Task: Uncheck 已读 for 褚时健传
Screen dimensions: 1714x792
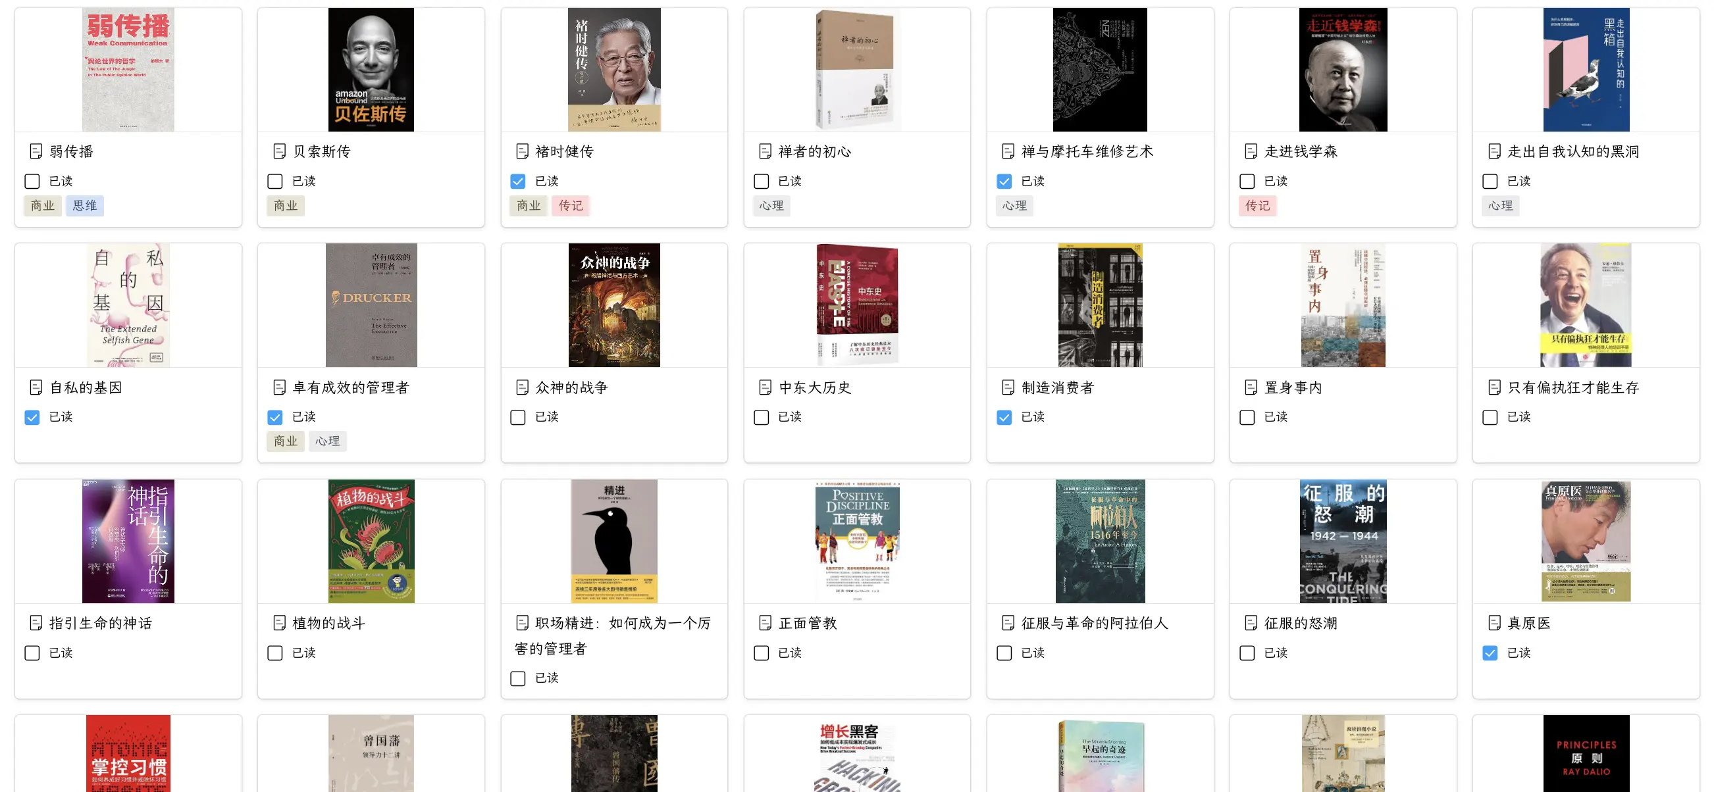Action: 517,181
